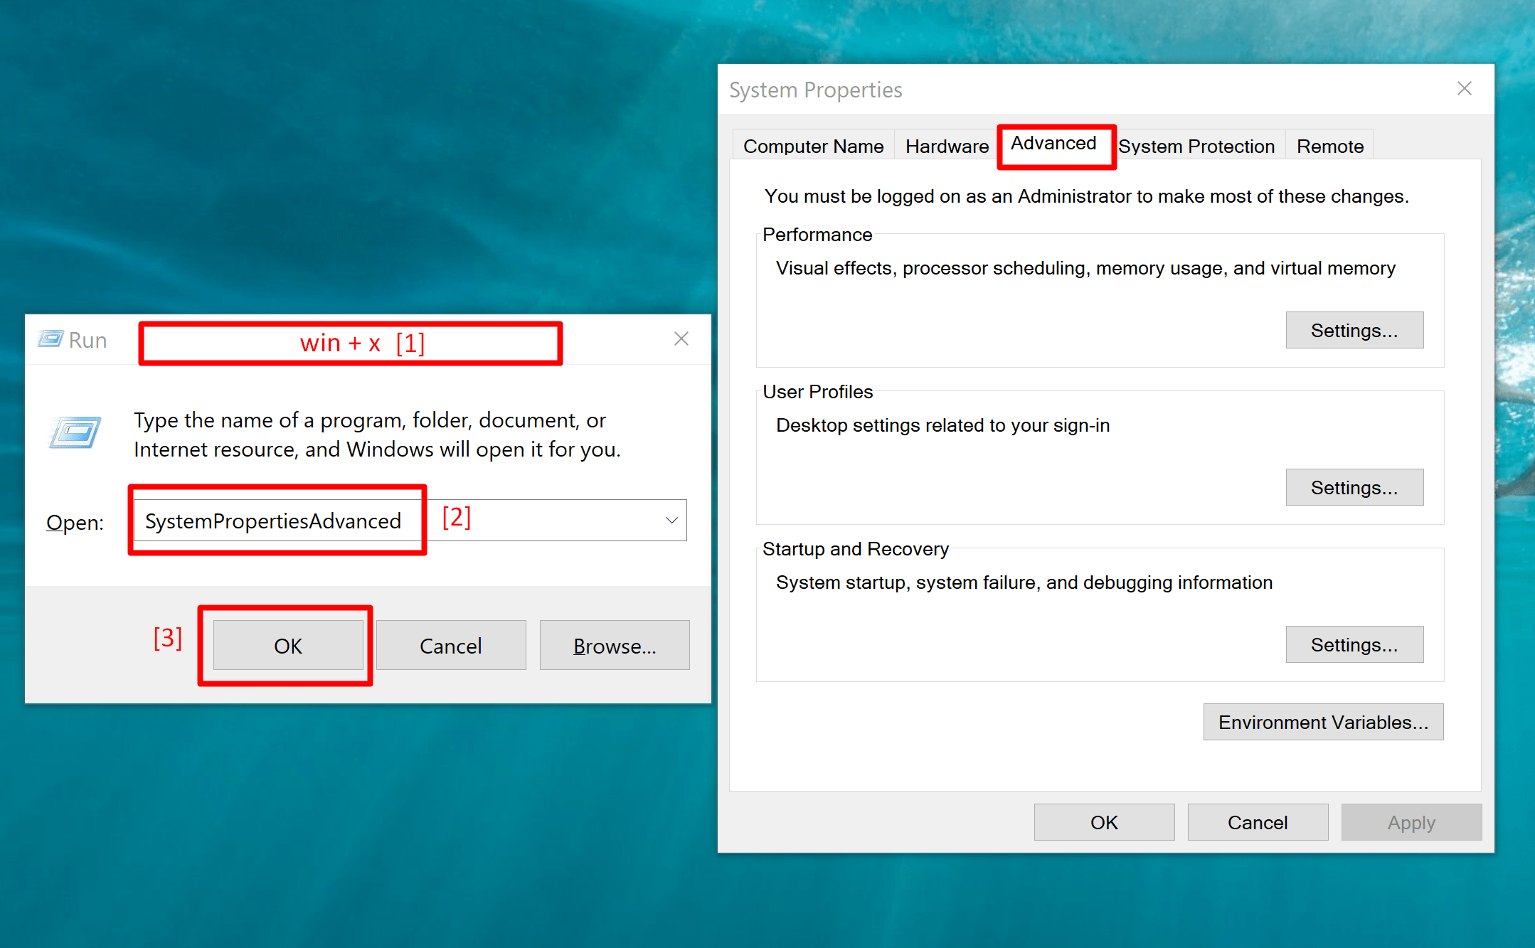This screenshot has width=1535, height=948.
Task: Open Performance Settings
Action: click(x=1354, y=331)
